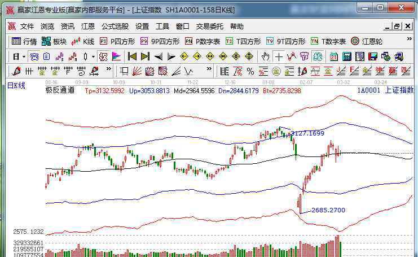Step chart right with black right arrow
Screen dimensions: 418x257
[x=171, y=56]
